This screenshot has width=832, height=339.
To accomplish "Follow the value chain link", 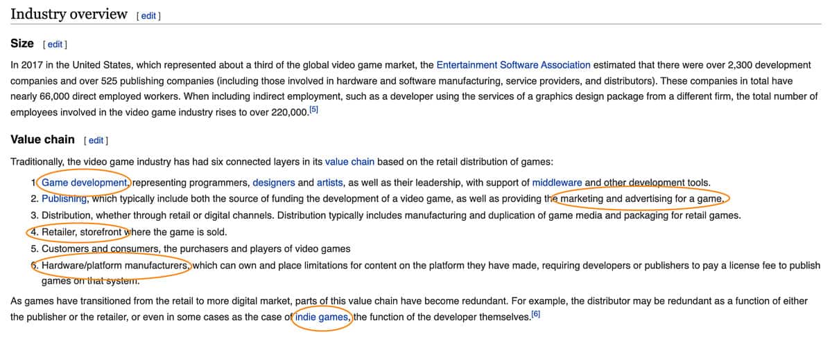I will coord(349,162).
